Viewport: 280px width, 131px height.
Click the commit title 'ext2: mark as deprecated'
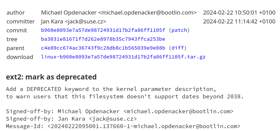pos(51,77)
